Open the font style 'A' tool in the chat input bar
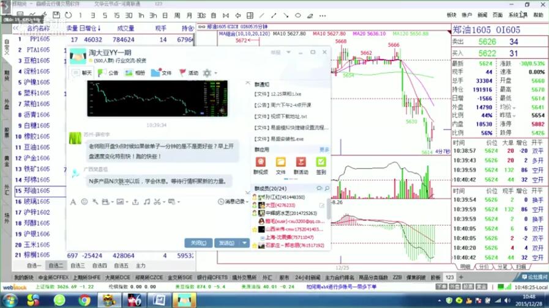This screenshot has height=308, width=549. (x=73, y=202)
